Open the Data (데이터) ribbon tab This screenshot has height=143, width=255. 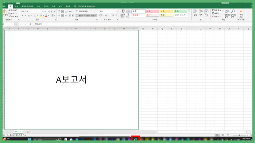(46, 6)
